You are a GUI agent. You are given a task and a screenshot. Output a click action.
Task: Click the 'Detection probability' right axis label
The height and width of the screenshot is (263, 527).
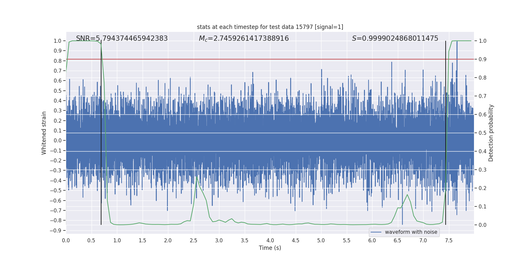491,133
